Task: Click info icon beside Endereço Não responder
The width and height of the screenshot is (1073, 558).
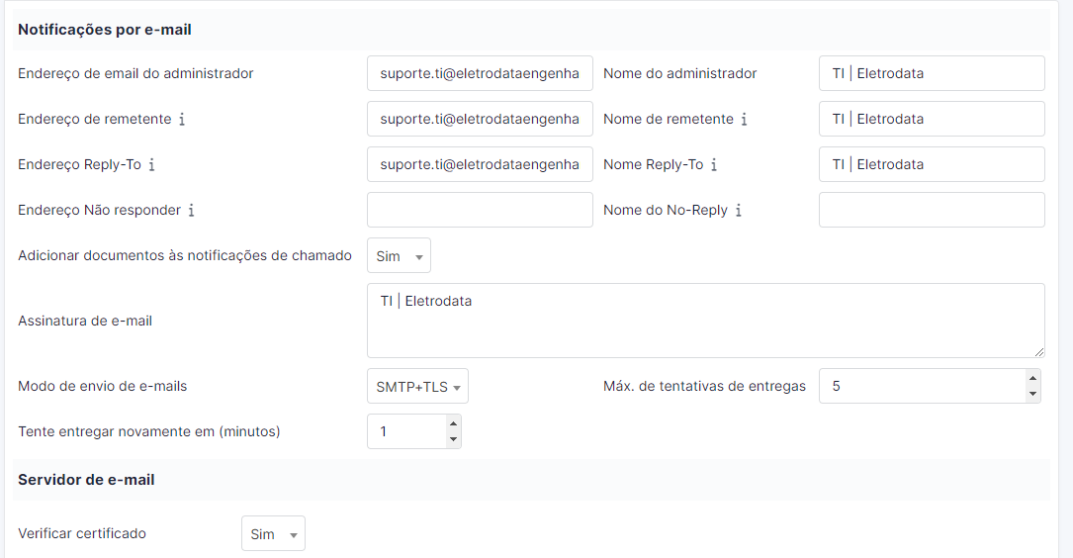Action: tap(192, 210)
